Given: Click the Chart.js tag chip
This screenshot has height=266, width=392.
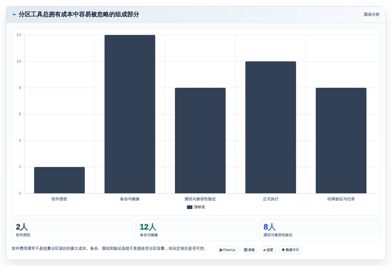Looking at the screenshot, I should pos(227,250).
